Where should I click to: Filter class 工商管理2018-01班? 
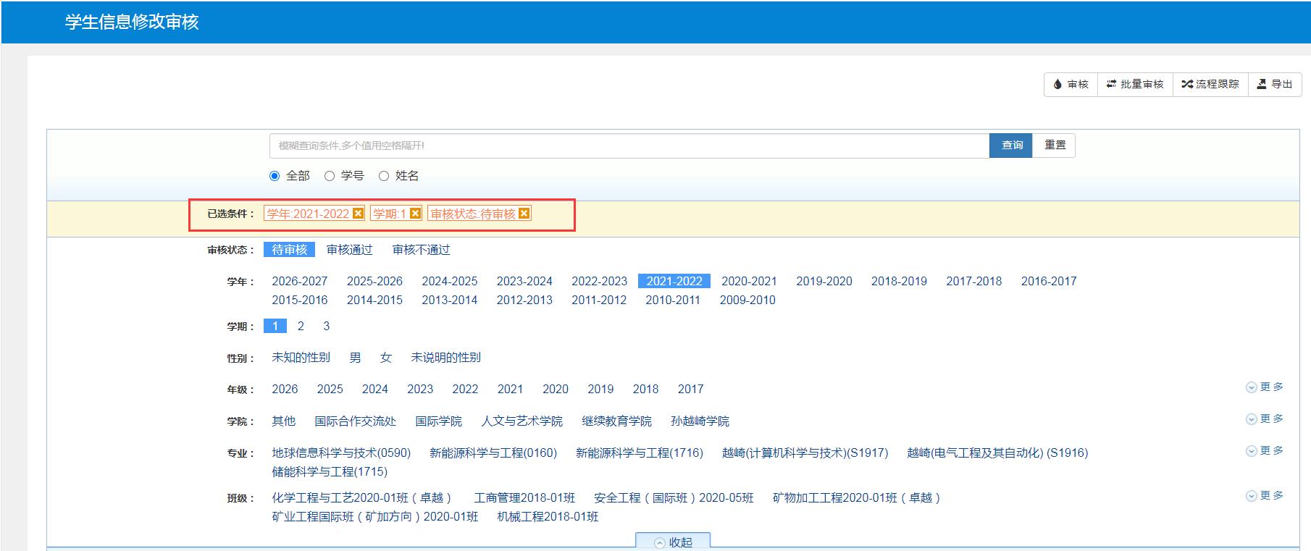[524, 498]
